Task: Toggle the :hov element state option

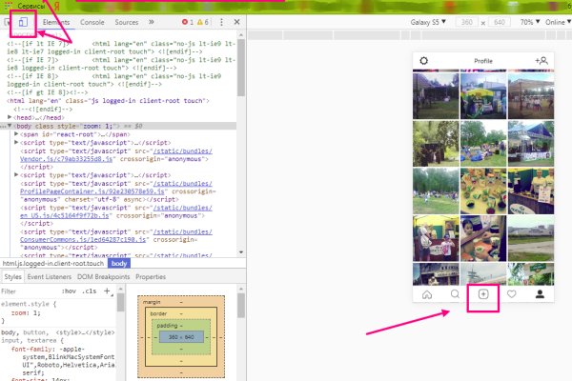Action: 69,291
